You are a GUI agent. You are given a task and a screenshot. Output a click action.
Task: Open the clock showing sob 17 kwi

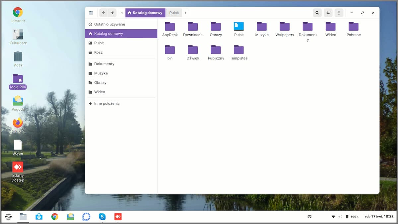point(379,217)
